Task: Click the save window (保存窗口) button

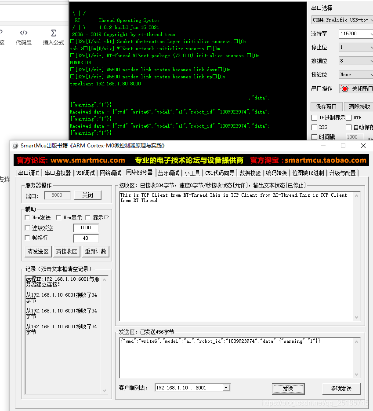Action: (326, 106)
